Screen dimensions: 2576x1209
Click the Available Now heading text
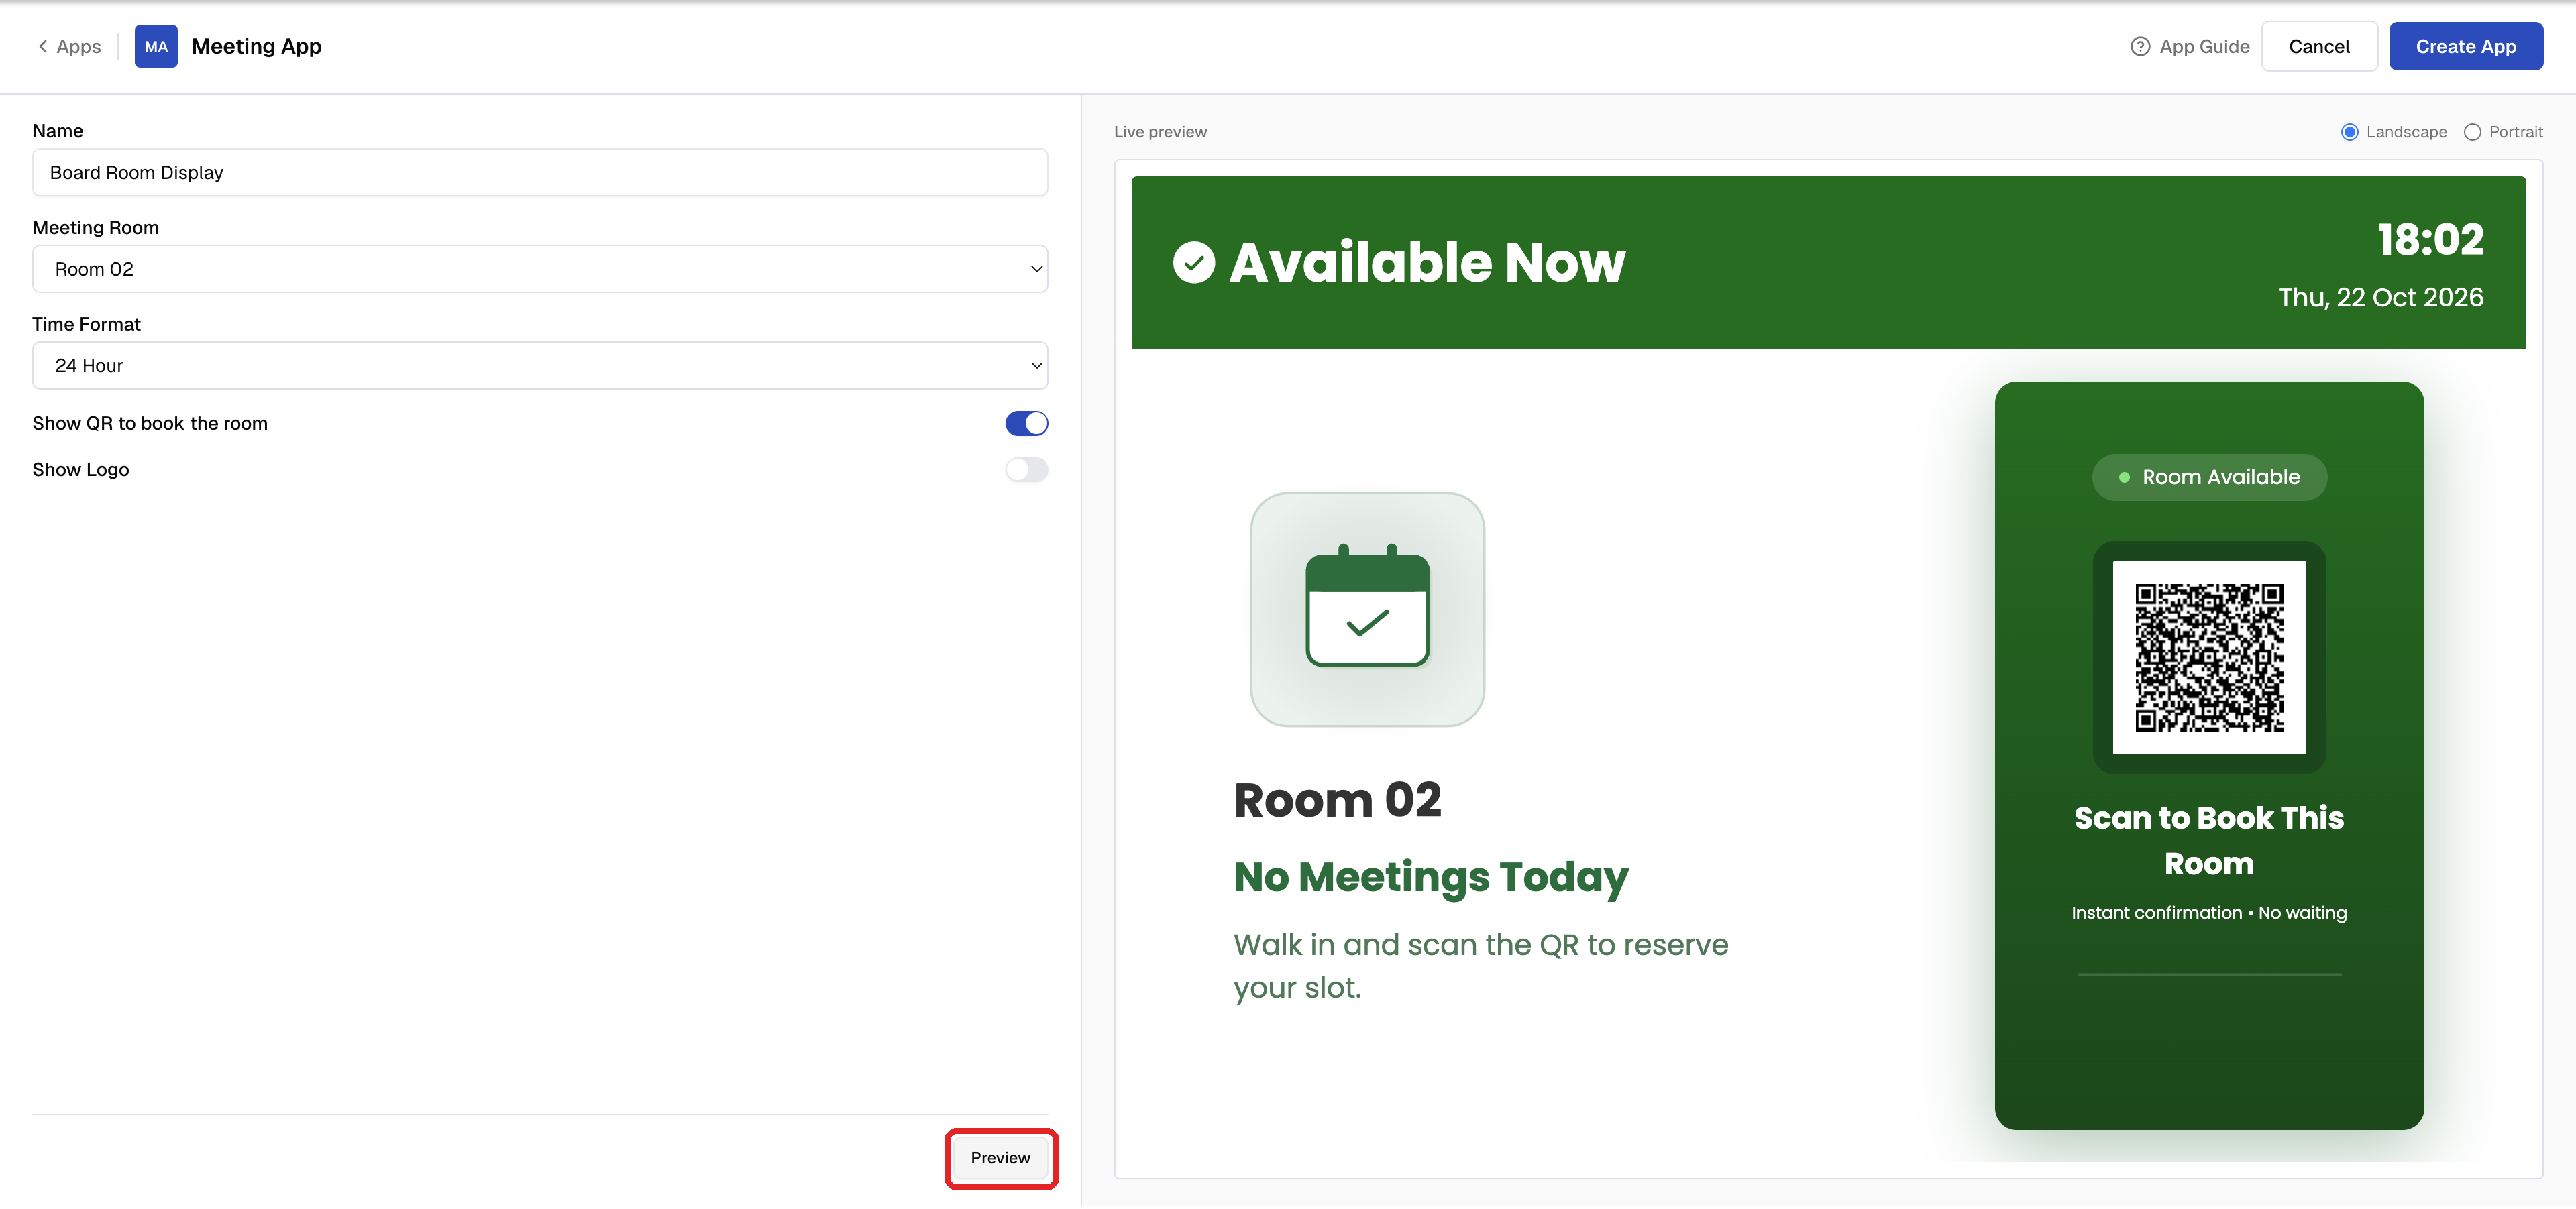coord(1427,263)
